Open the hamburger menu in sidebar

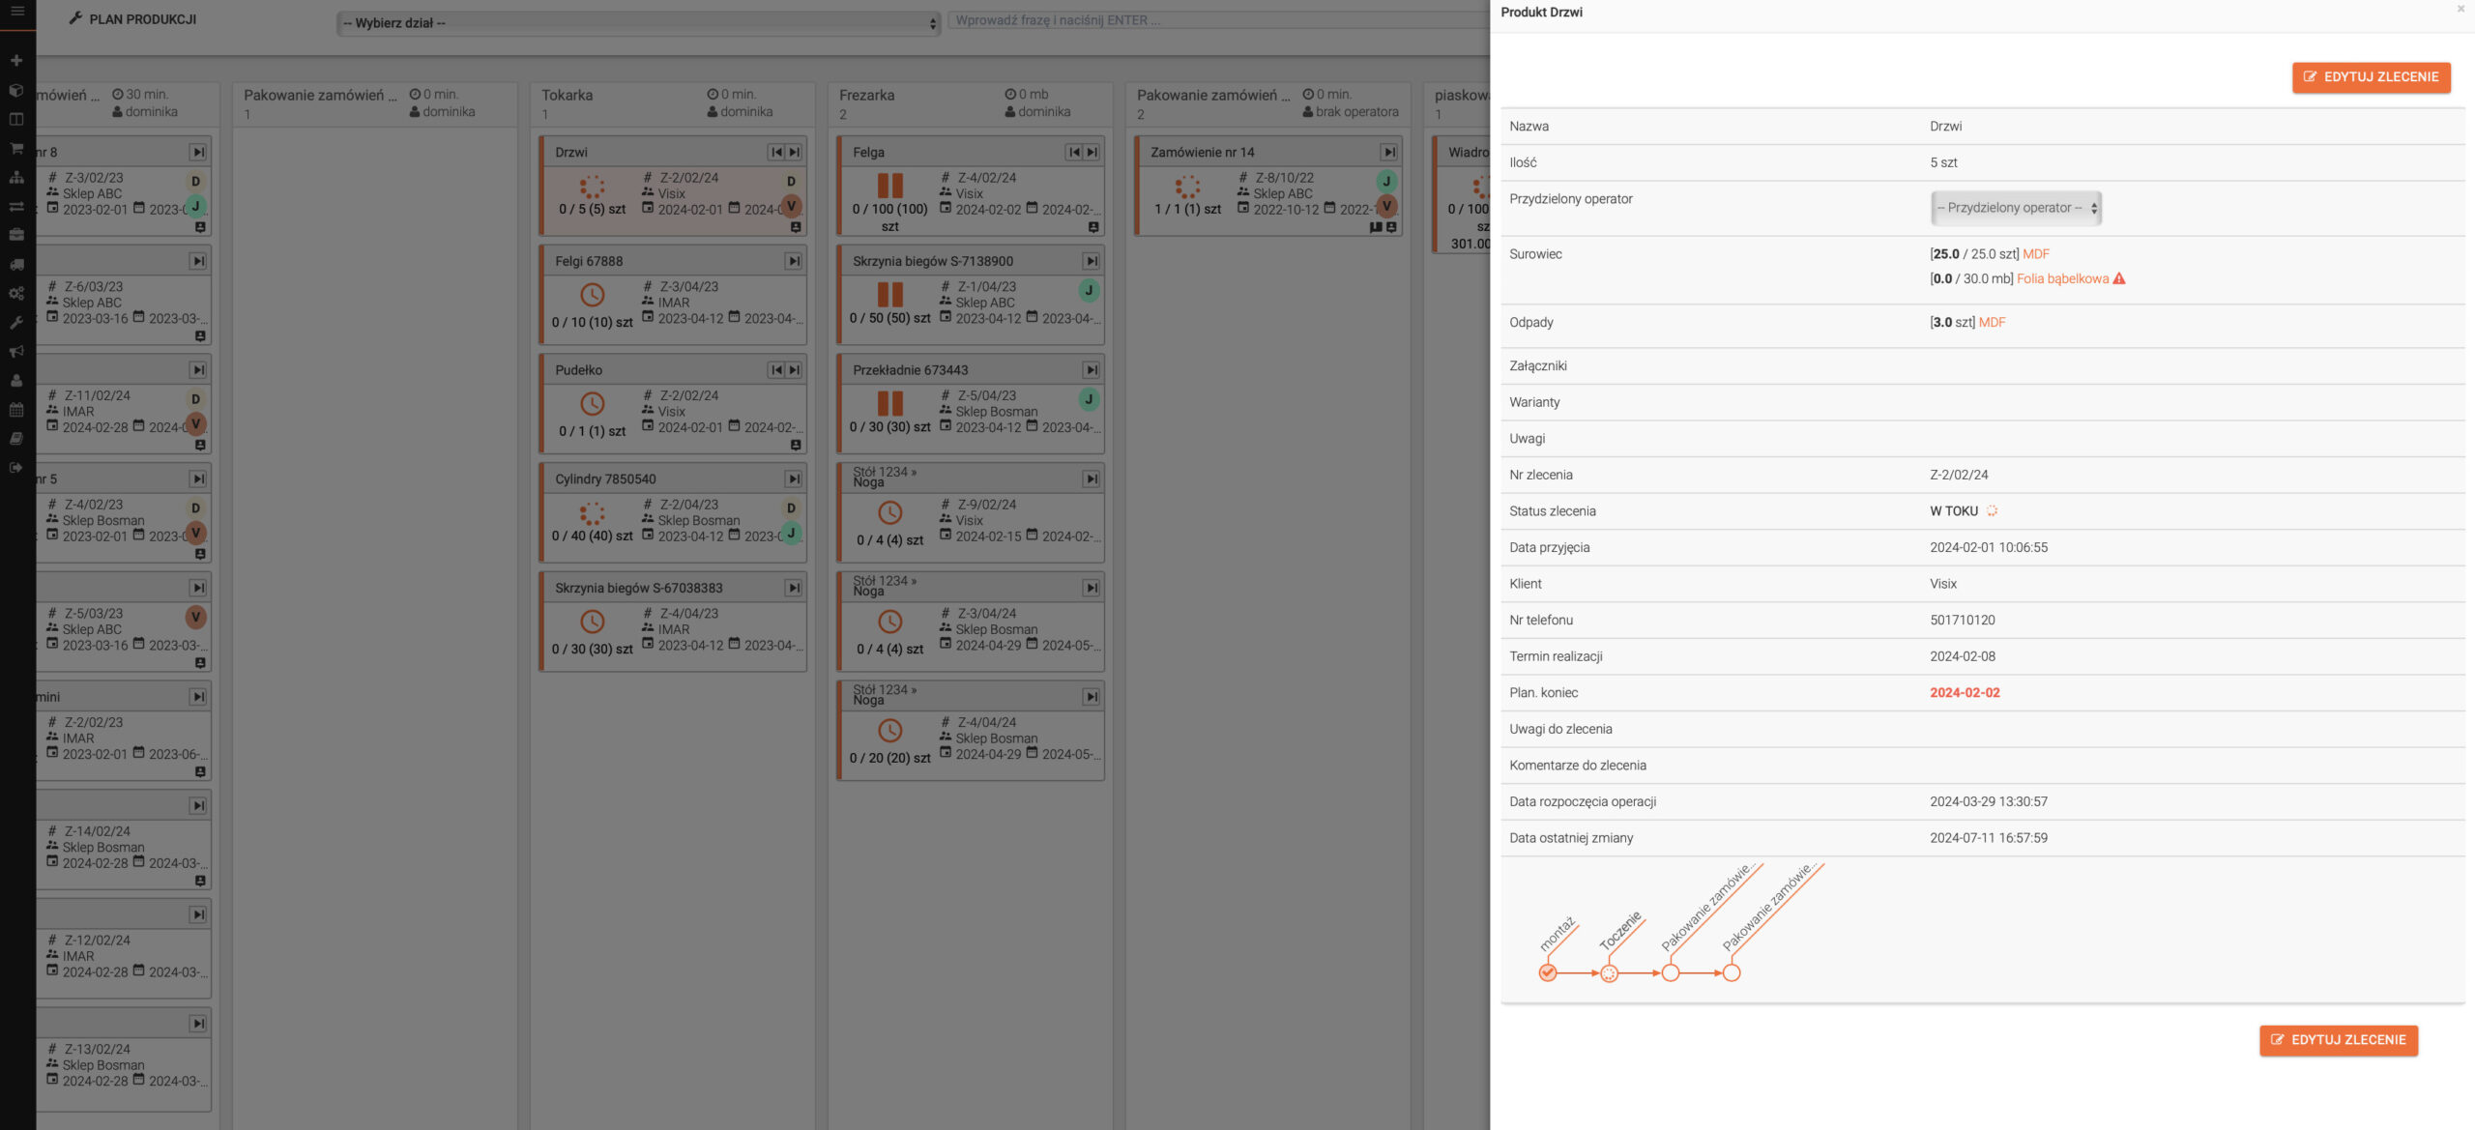point(16,11)
